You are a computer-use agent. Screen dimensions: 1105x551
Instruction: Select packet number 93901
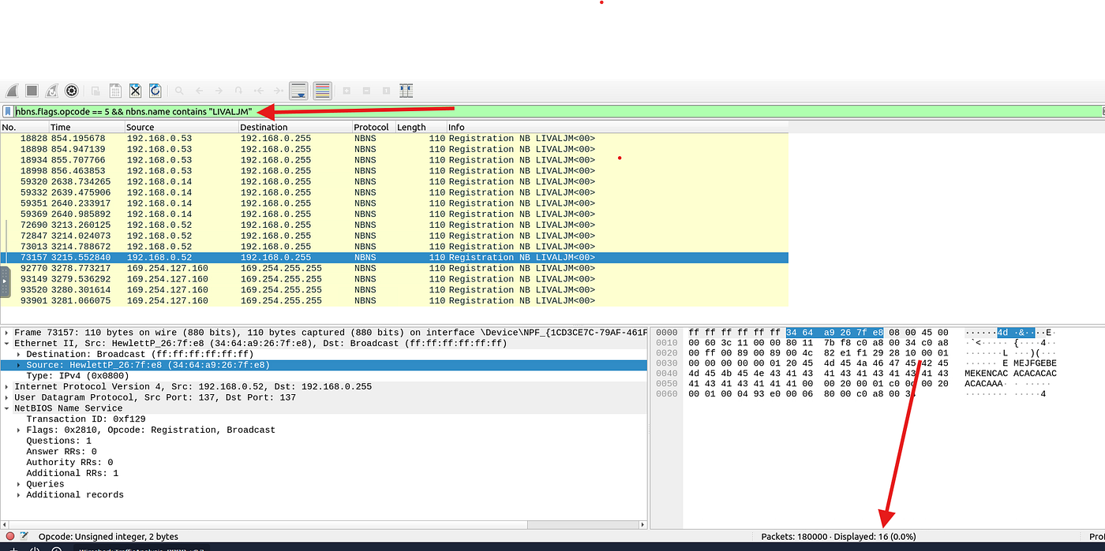coord(394,300)
